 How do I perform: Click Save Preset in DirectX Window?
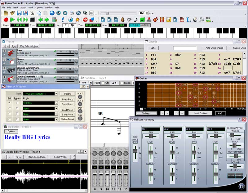click(x=68, y=114)
